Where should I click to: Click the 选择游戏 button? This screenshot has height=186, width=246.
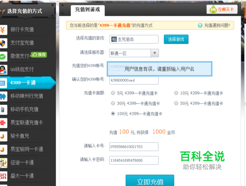coord(176,39)
